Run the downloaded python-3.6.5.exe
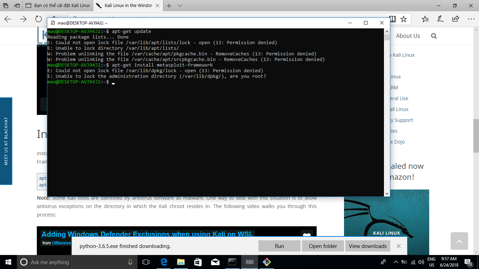This screenshot has width=479, height=269. (x=279, y=246)
